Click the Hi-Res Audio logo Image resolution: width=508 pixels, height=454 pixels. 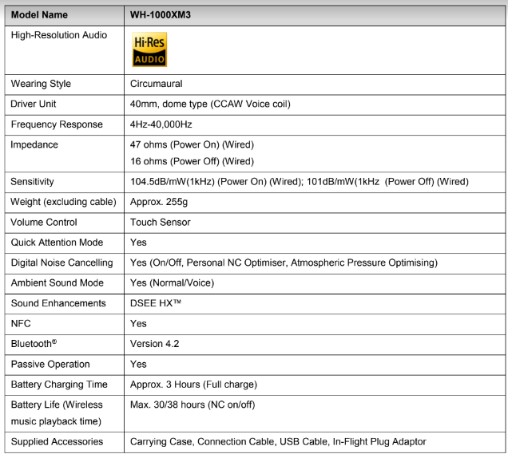[x=149, y=49]
